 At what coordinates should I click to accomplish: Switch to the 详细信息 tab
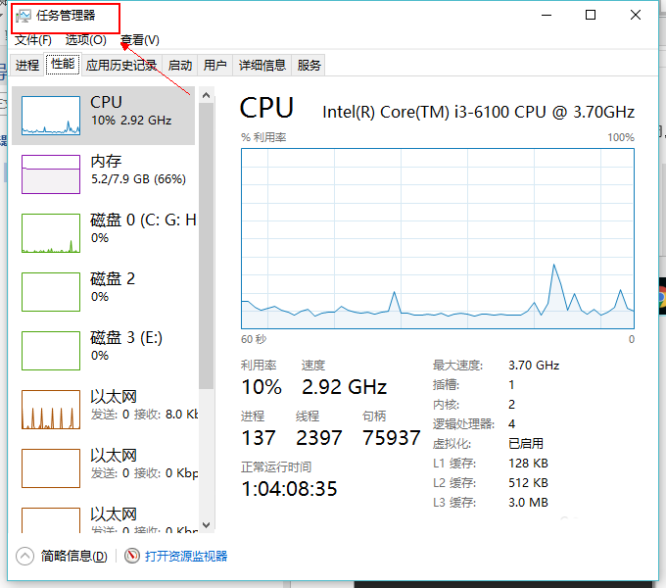coord(262,65)
